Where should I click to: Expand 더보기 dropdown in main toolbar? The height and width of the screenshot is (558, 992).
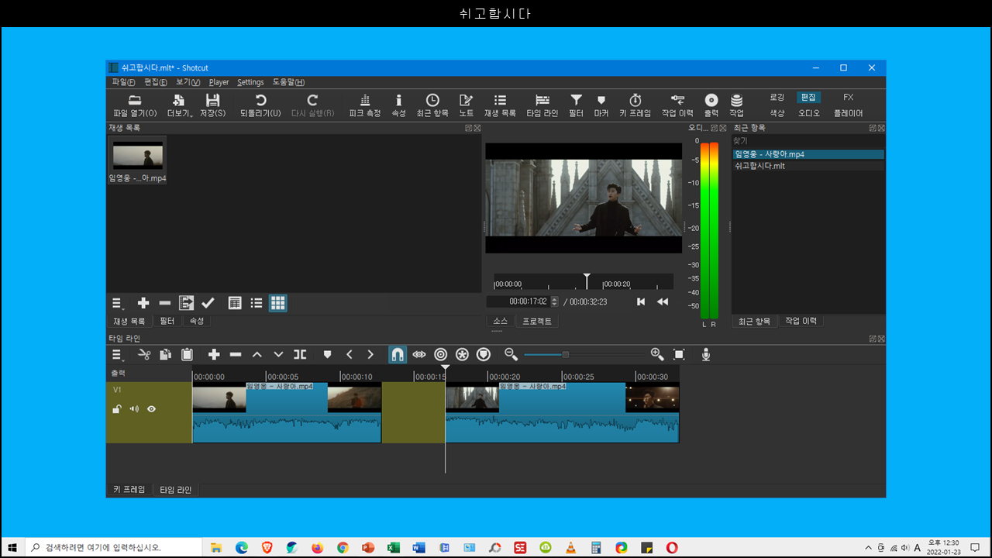tap(179, 105)
